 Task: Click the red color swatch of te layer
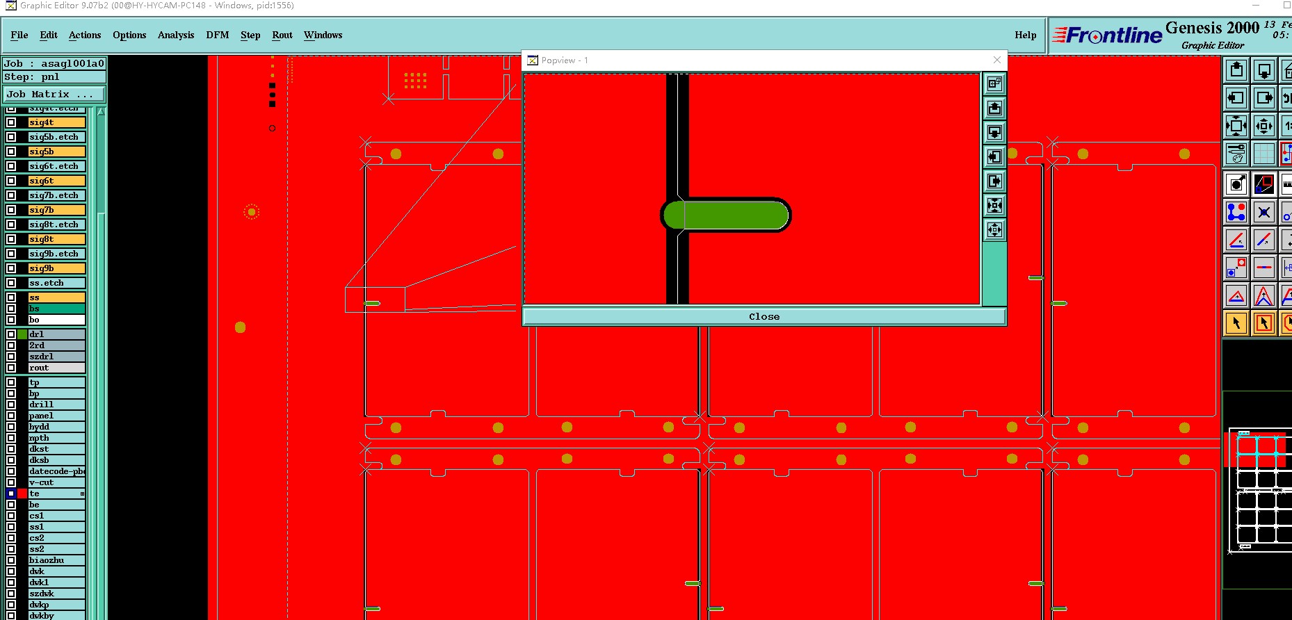[x=22, y=493]
